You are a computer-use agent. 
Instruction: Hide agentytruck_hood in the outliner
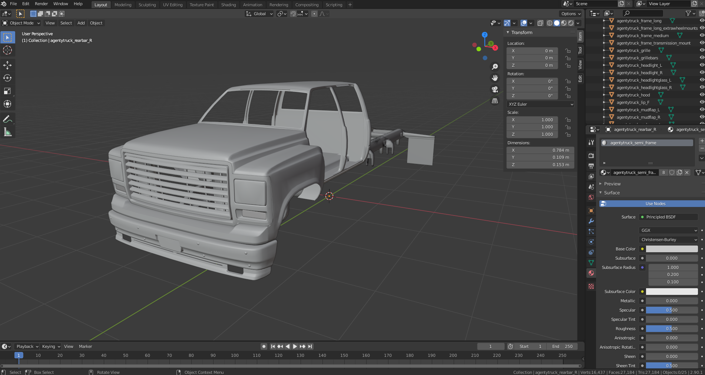pyautogui.click(x=702, y=95)
